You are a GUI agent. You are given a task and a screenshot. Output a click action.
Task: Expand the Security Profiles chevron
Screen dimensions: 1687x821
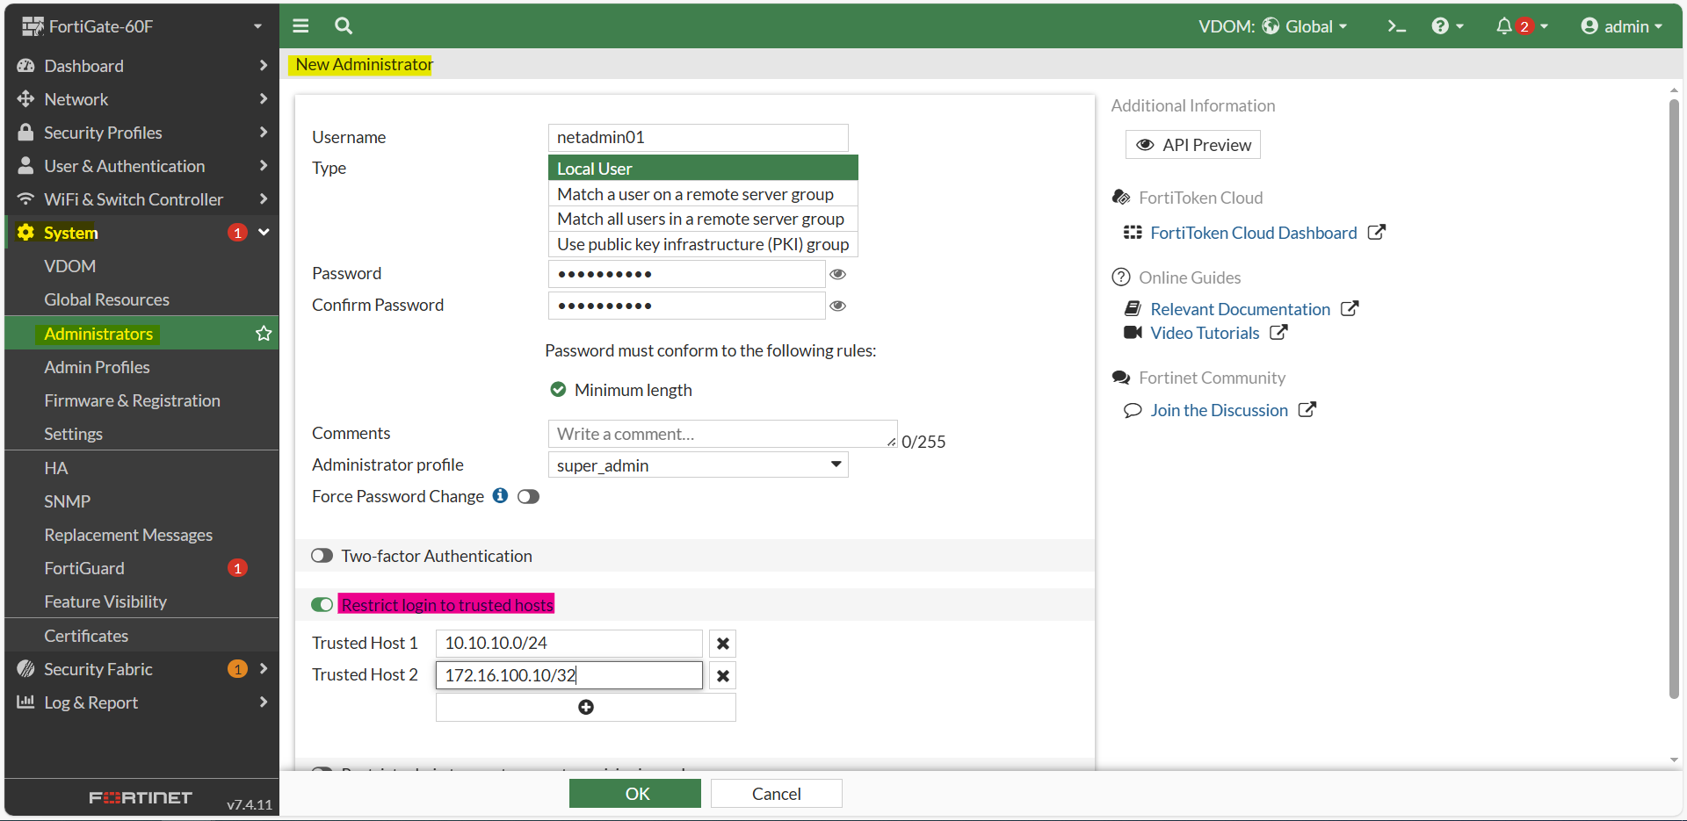point(264,133)
